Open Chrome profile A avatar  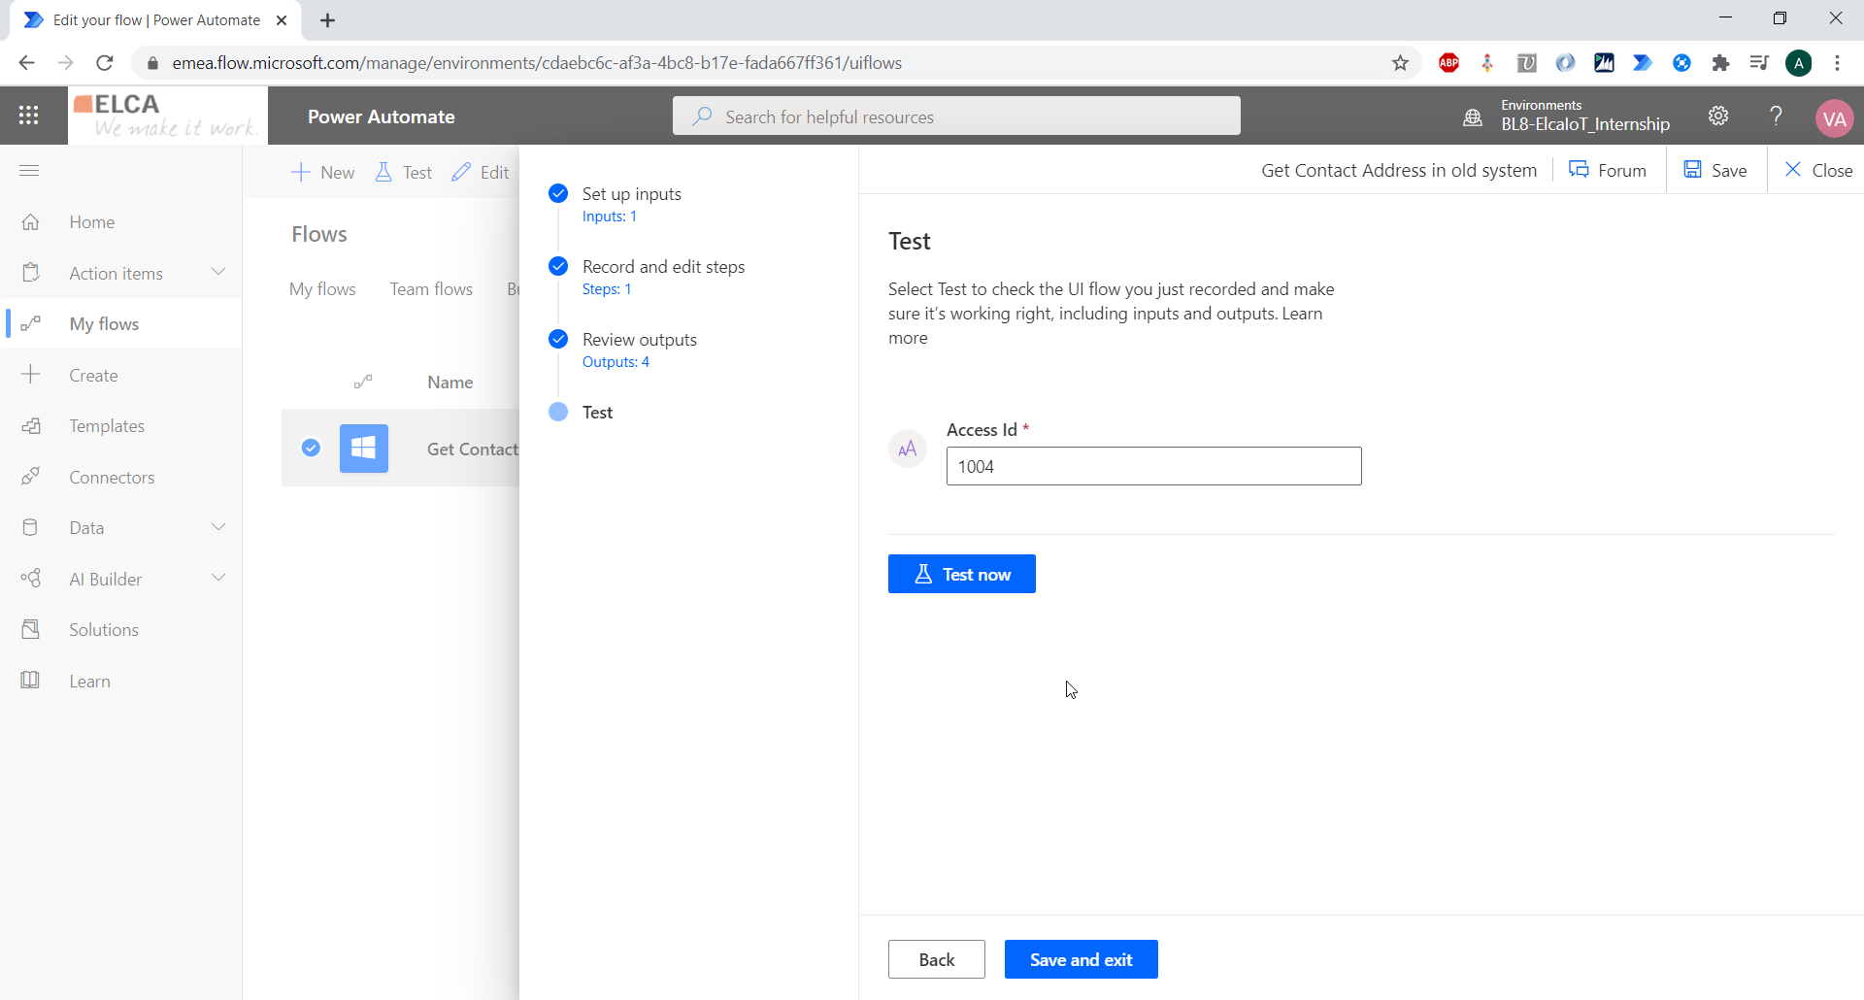click(x=1798, y=63)
